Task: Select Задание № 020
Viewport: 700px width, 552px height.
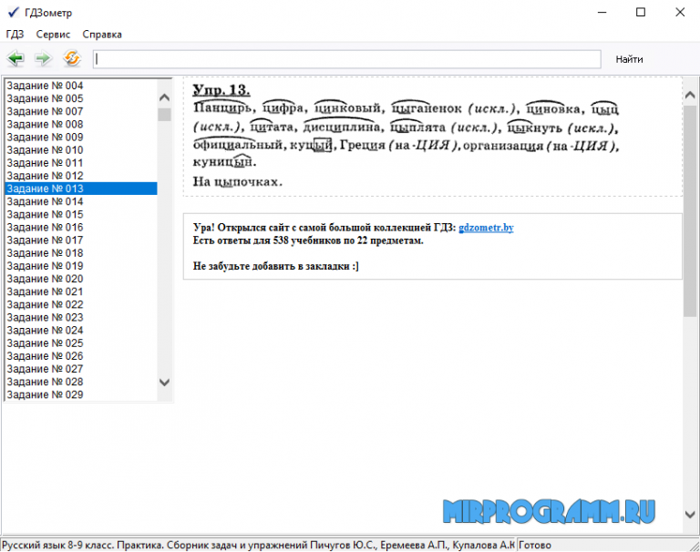Action: [81, 280]
